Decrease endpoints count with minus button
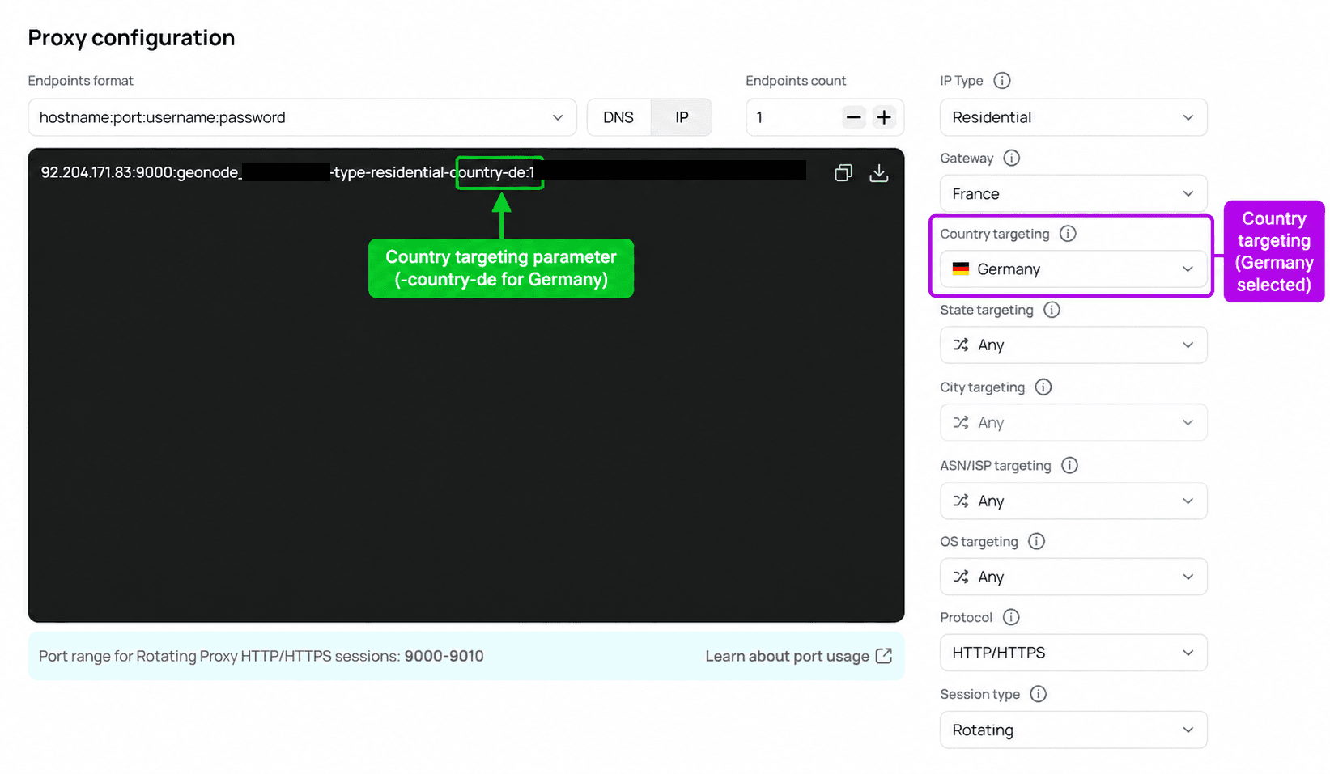The image size is (1330, 774). [853, 117]
